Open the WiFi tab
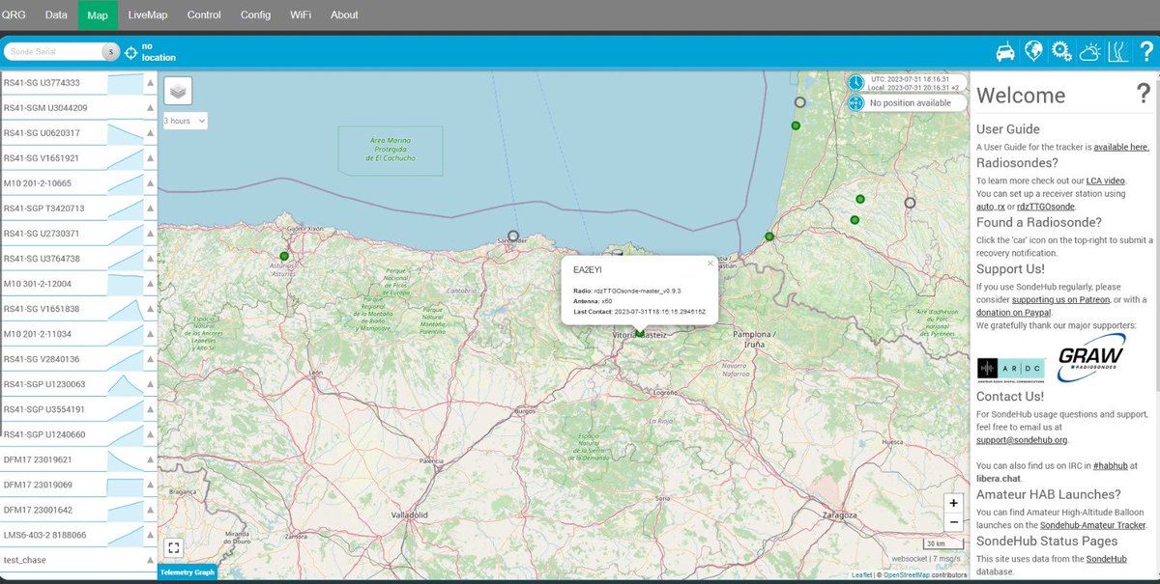This screenshot has height=584, width=1160. [301, 14]
